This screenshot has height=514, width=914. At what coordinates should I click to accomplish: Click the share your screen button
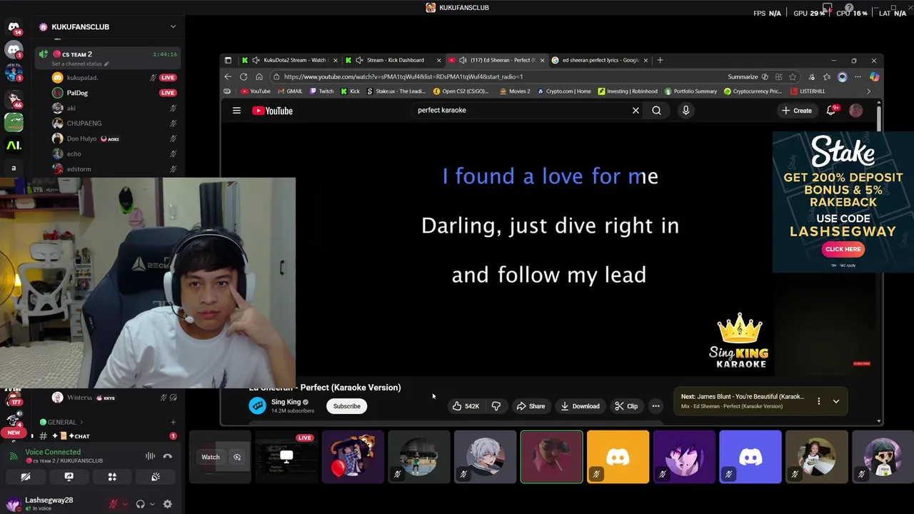point(69,477)
